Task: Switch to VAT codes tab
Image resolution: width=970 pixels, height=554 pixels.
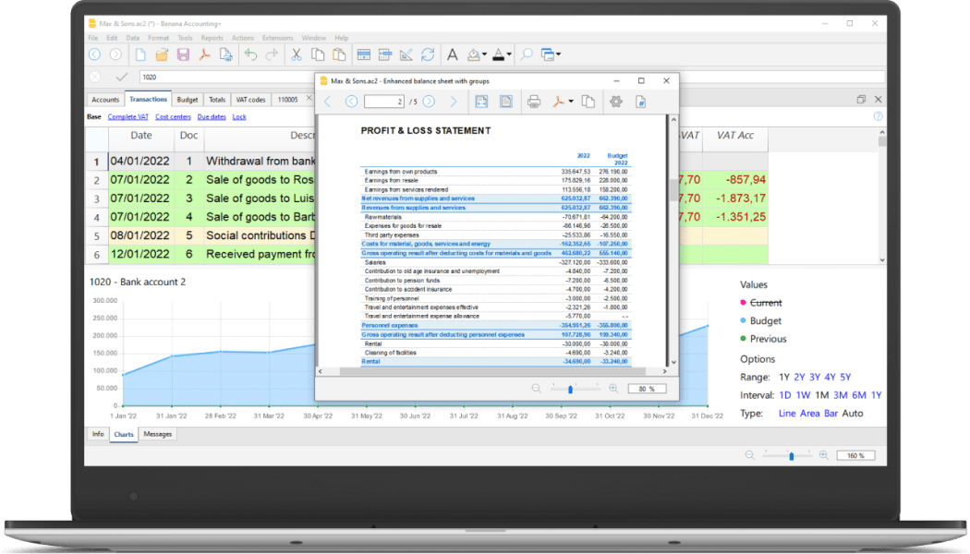Action: tap(250, 100)
